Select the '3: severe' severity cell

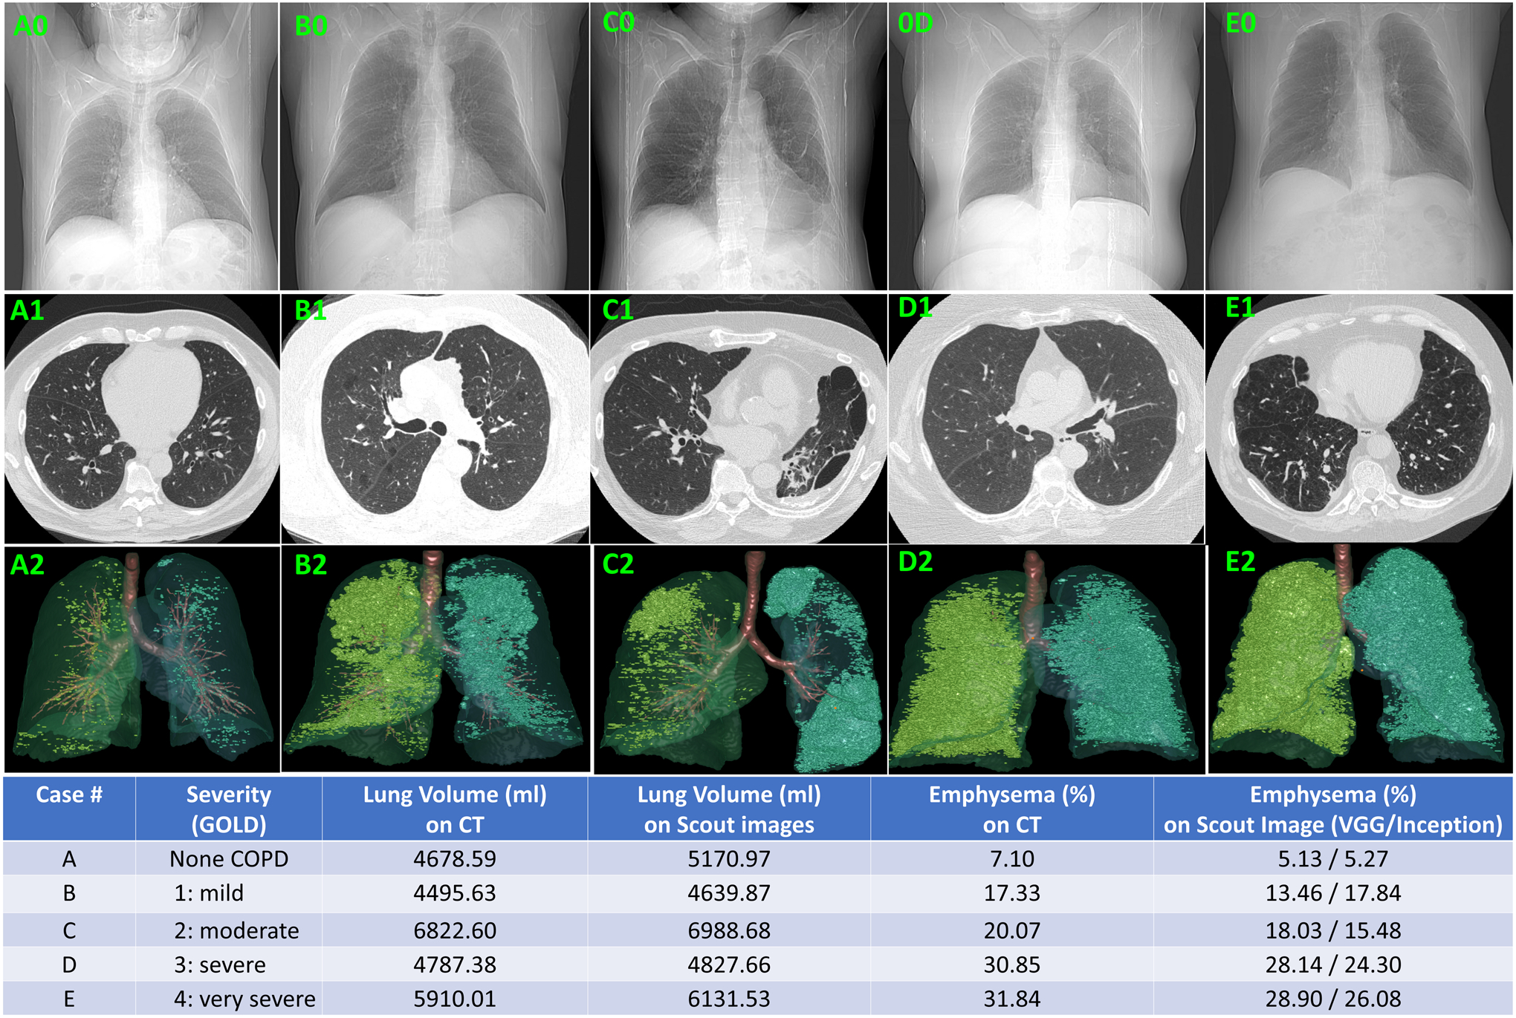pos(229,965)
